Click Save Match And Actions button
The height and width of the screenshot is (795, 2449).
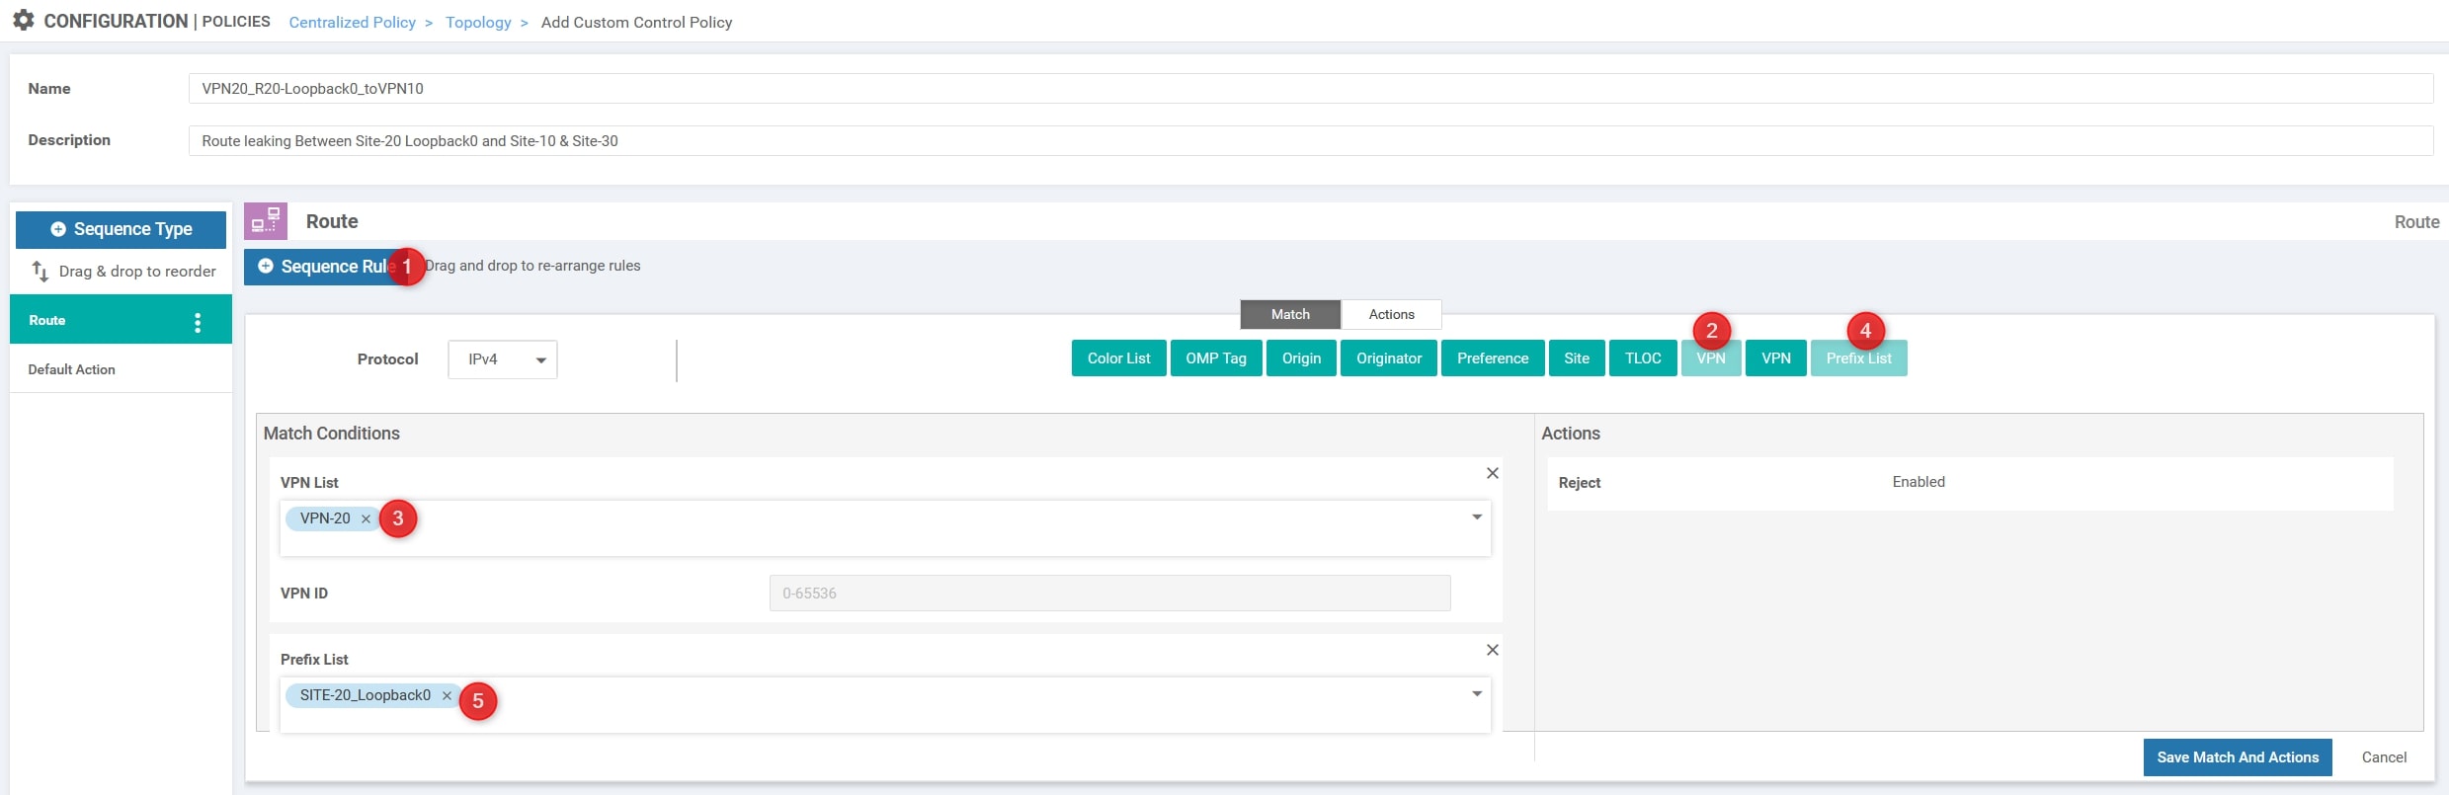2237,757
